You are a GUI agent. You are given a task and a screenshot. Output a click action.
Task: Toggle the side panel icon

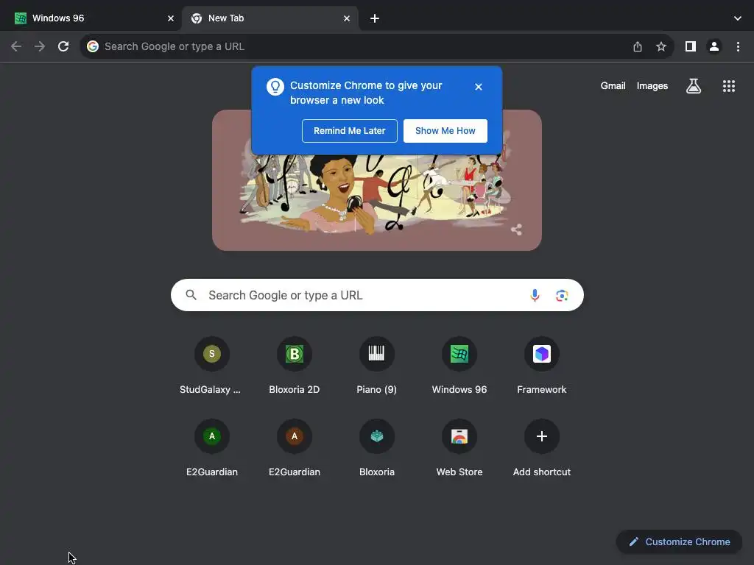[x=691, y=46]
